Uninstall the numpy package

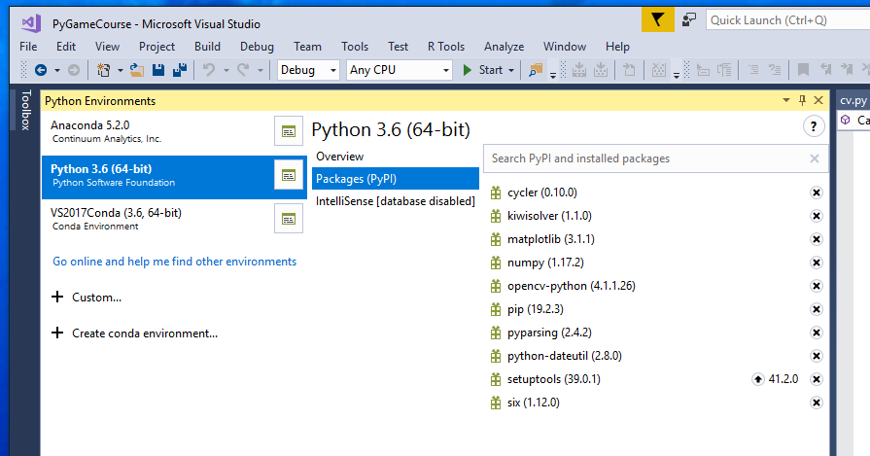817,263
